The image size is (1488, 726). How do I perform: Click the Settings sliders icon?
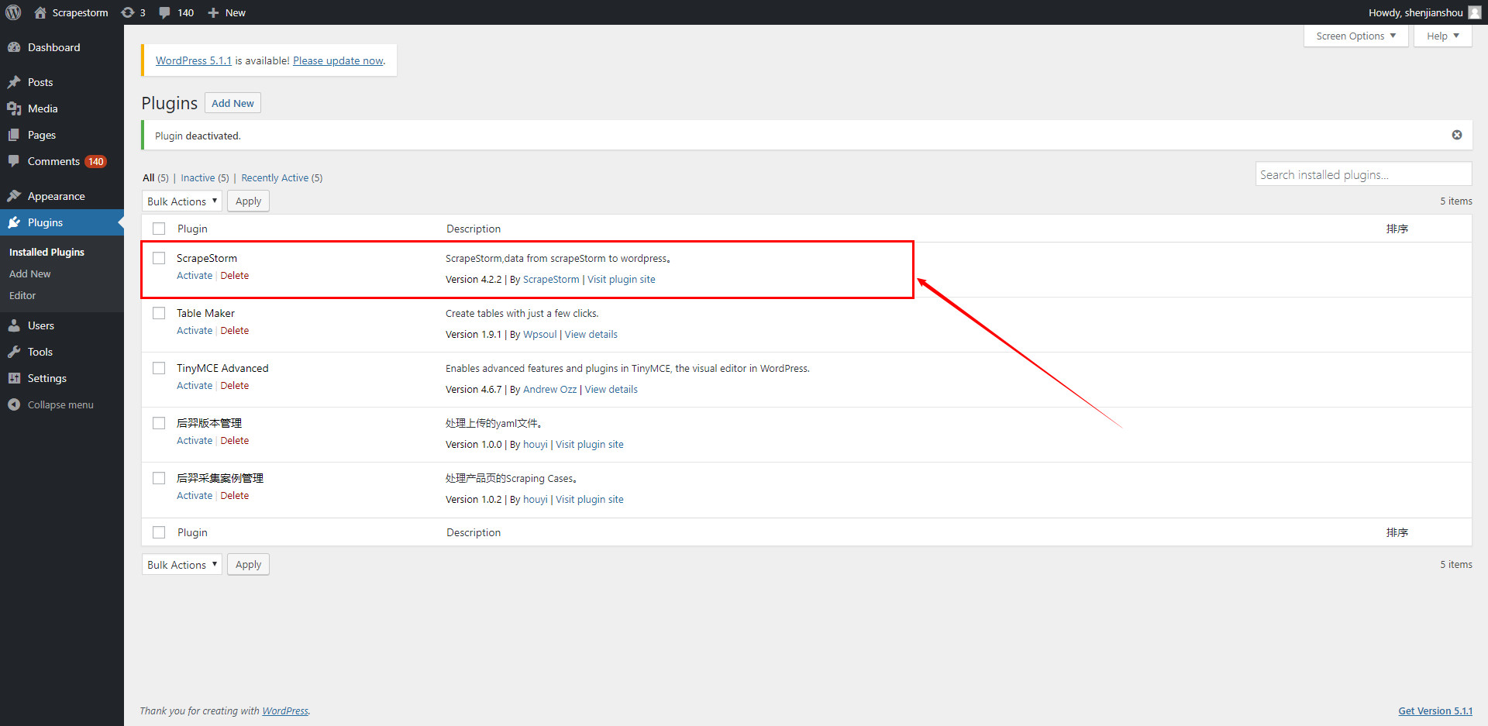point(14,378)
